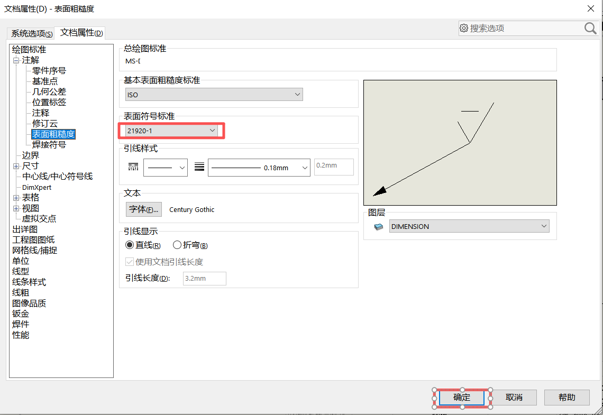Select 网格线/捕捉 in the tree
This screenshot has width=603, height=415.
pos(34,251)
